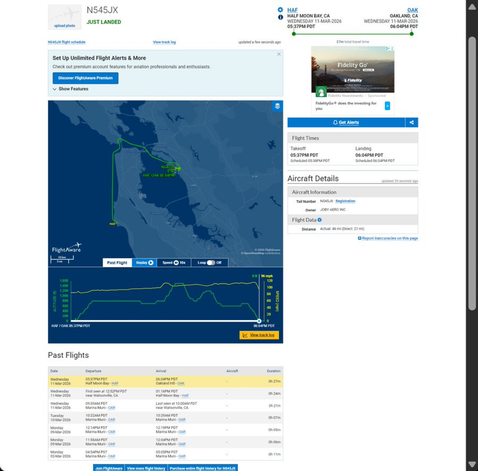Click the ad arrow button on Fidelity ad

pyautogui.click(x=387, y=106)
